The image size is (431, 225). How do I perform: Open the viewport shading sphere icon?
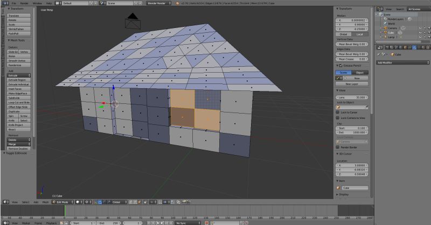79,202
